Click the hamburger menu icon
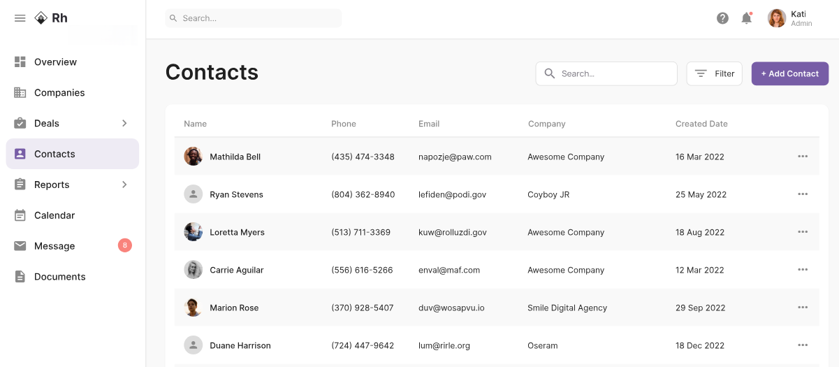This screenshot has height=367, width=839. click(20, 18)
